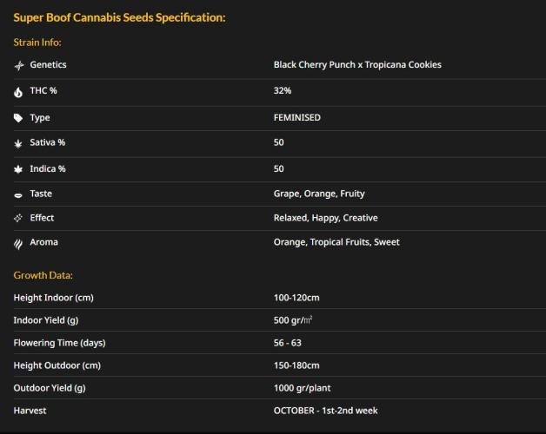This screenshot has width=546, height=434.
Task: Click the Grape, Orange, Fruity value
Action: point(319,194)
